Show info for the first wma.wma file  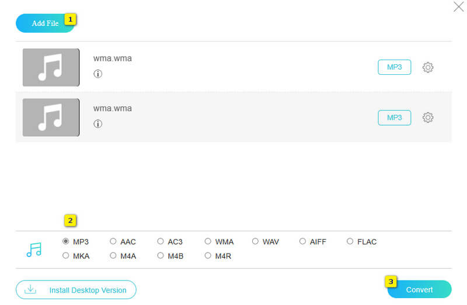97,74
